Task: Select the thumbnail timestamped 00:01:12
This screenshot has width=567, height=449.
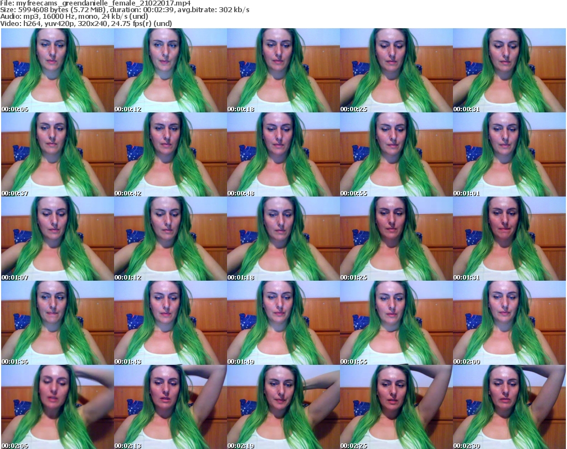Action: click(171, 239)
